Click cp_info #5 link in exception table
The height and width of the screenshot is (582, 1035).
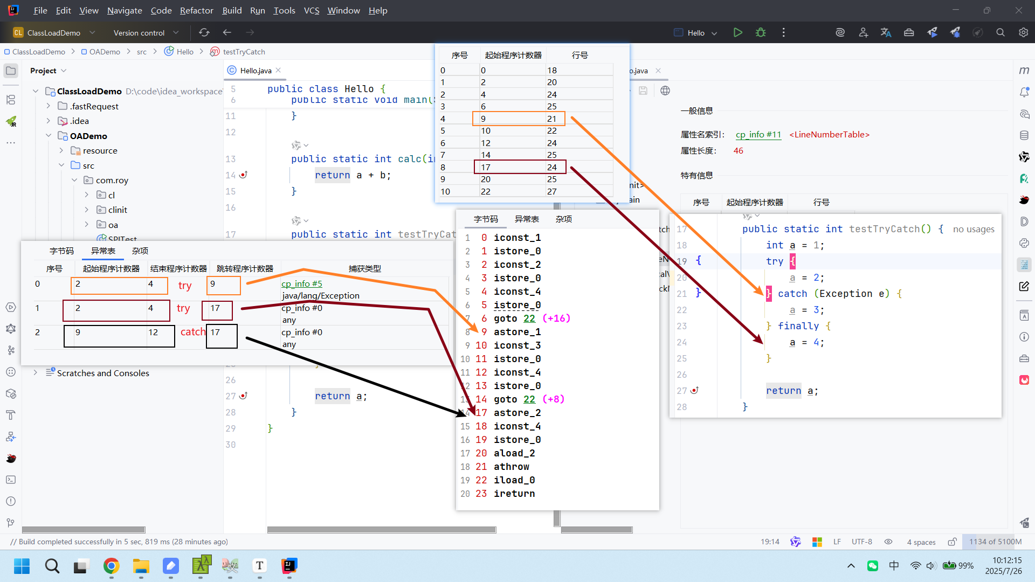click(x=302, y=283)
